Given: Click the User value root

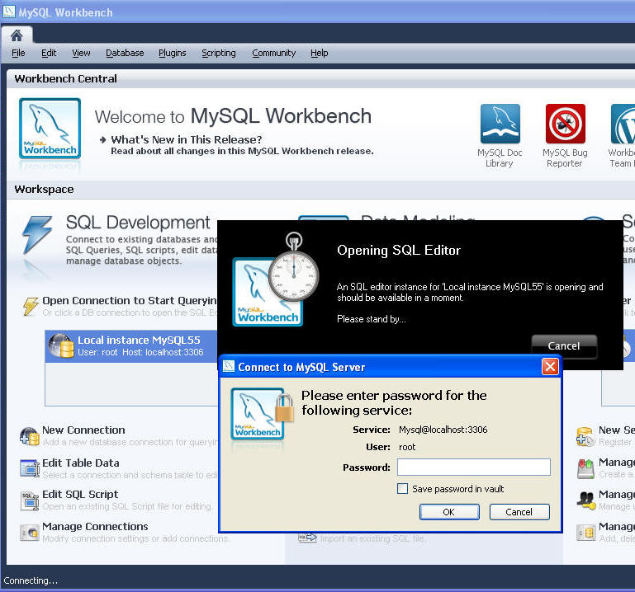Looking at the screenshot, I should (407, 447).
